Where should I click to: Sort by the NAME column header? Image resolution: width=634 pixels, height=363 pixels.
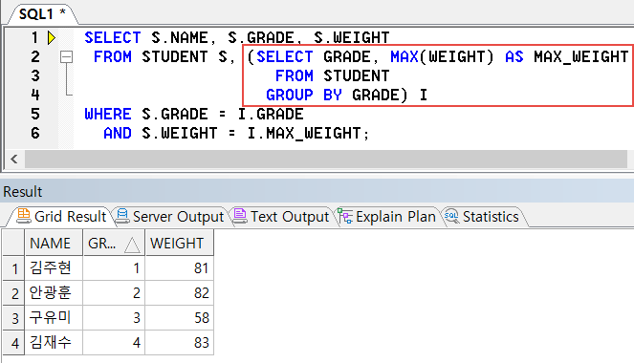point(54,243)
